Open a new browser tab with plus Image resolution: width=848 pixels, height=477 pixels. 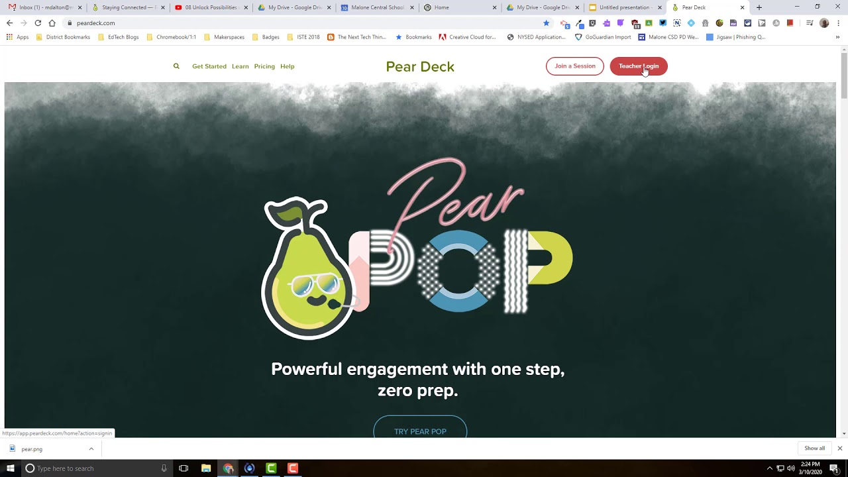[759, 7]
